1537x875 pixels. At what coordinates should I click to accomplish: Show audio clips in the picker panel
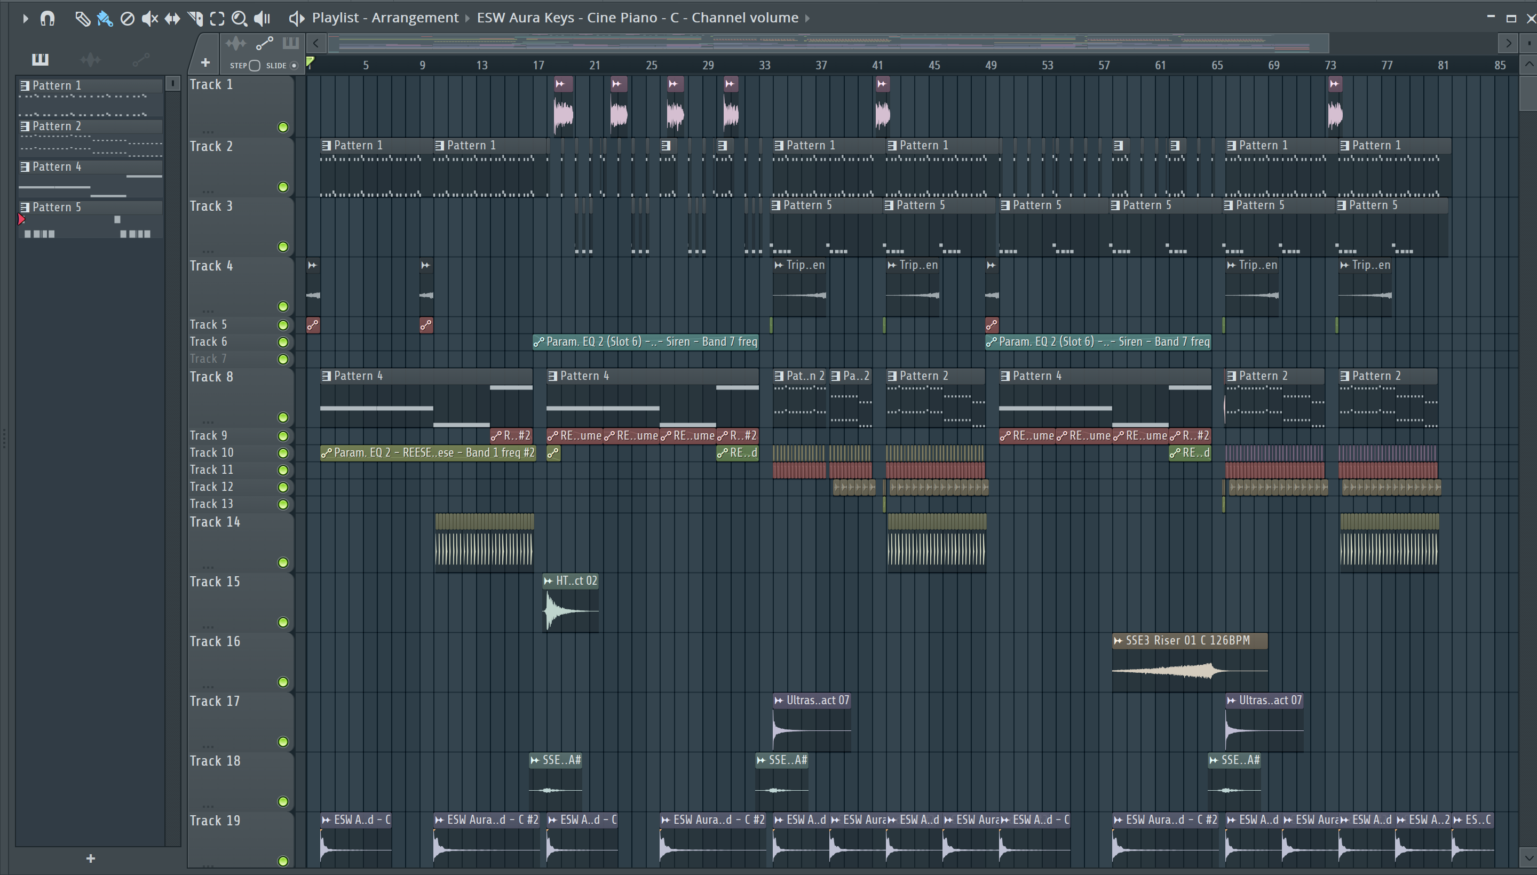(90, 59)
